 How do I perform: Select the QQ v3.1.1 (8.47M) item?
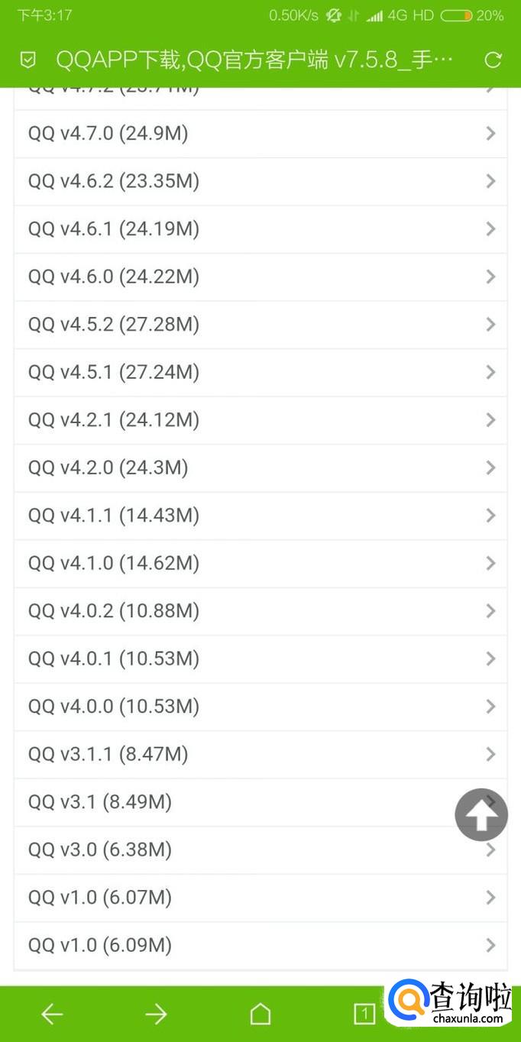coord(108,754)
